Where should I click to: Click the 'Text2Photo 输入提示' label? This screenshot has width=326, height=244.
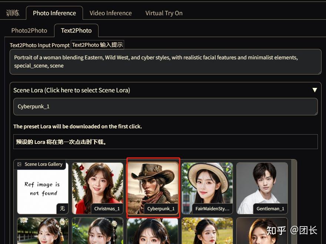97,45
